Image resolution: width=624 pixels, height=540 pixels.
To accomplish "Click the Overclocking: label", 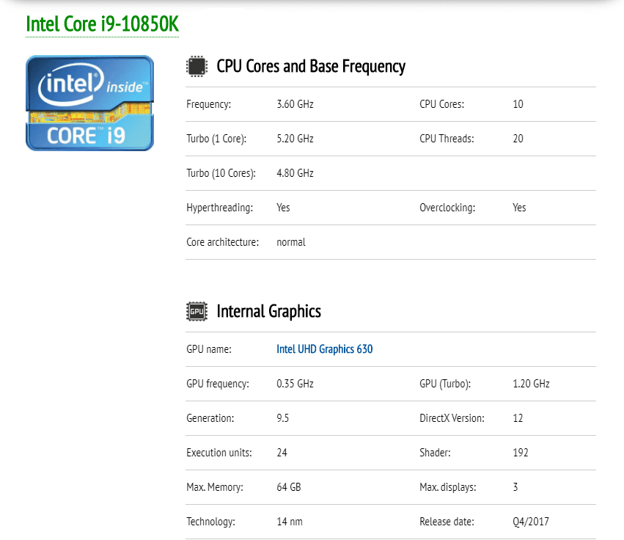I will 447,208.
